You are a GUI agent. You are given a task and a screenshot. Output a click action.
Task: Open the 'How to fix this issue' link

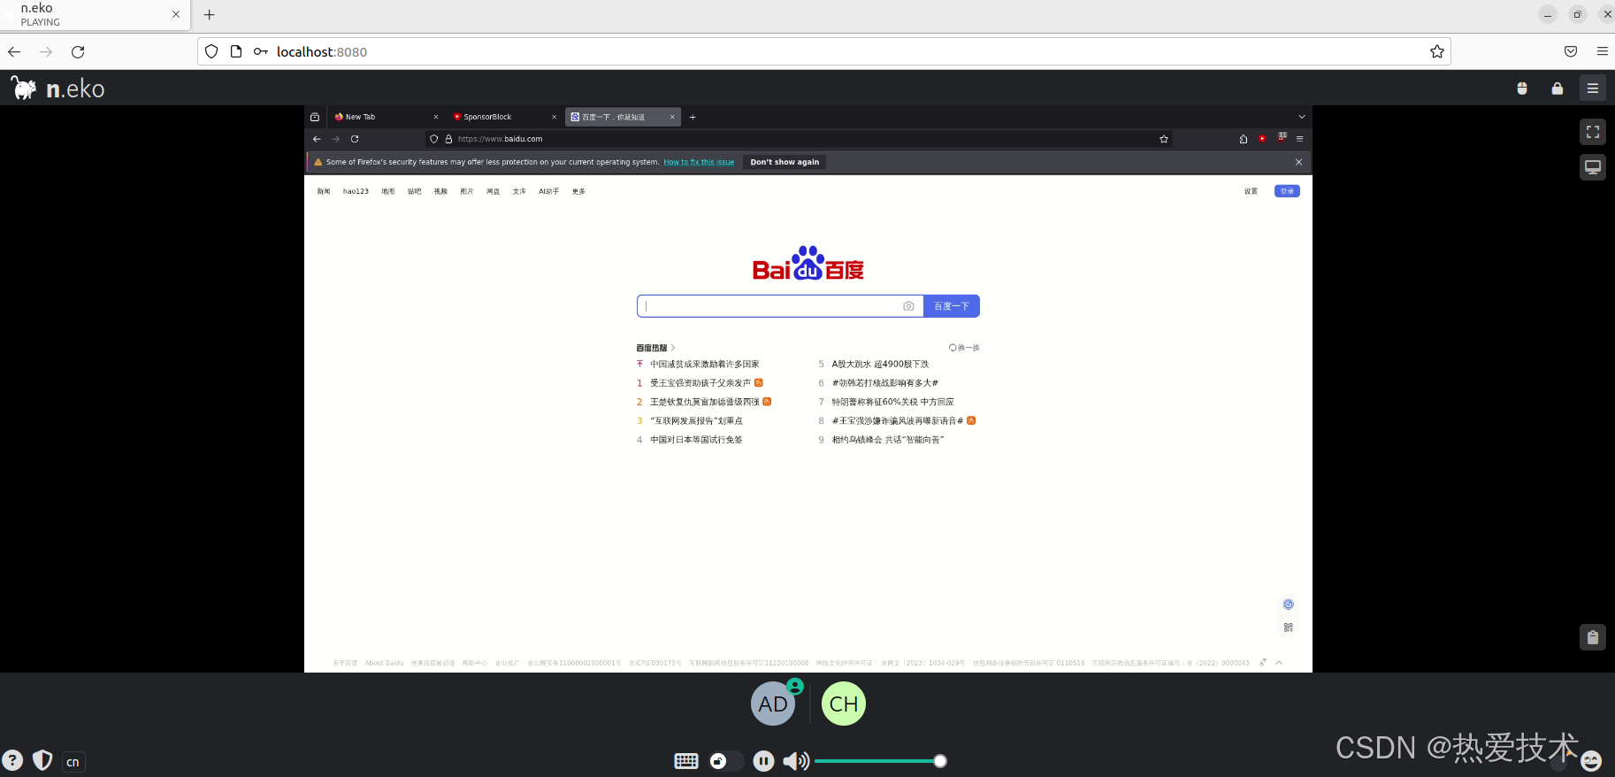click(x=699, y=162)
